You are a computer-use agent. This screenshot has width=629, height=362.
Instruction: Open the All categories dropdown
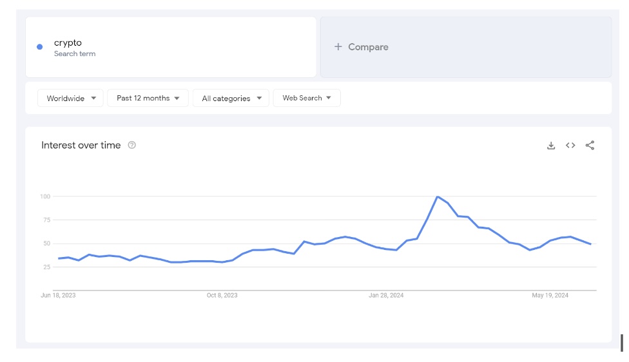tap(231, 98)
